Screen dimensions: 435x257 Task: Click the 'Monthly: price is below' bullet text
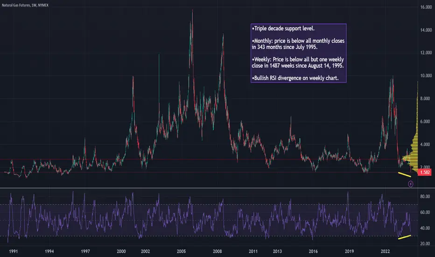click(298, 44)
